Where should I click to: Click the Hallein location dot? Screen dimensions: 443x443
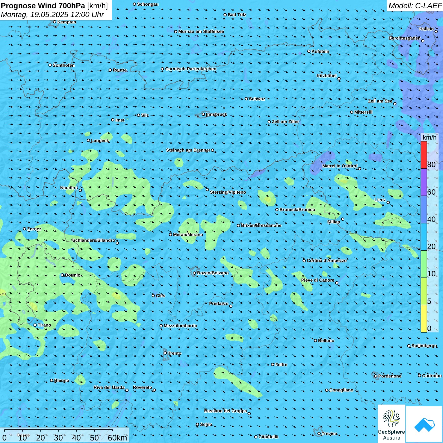(436, 31)
